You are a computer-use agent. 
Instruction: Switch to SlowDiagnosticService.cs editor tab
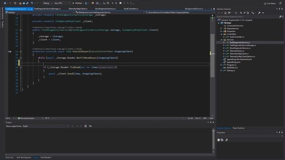click(x=105, y=9)
